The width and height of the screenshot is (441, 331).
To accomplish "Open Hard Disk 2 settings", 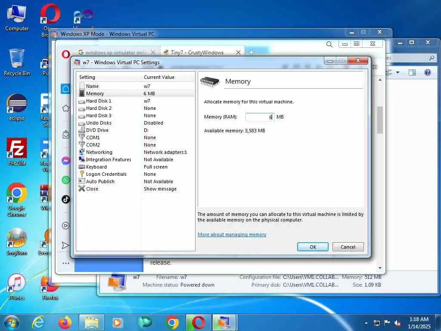I will click(x=136, y=108).
